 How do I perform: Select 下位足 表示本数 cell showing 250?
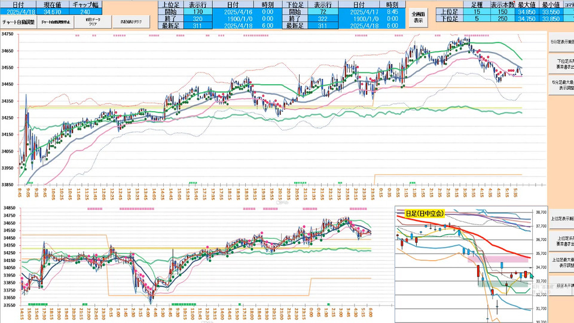(x=503, y=19)
